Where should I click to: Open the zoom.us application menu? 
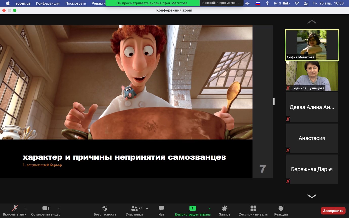(23, 3)
